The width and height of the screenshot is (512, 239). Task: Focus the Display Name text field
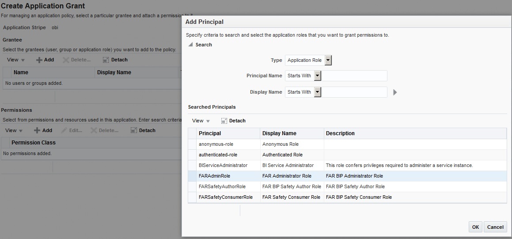coord(354,92)
